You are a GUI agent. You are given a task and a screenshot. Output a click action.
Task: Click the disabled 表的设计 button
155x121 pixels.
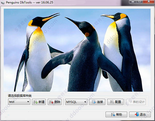[136, 102]
